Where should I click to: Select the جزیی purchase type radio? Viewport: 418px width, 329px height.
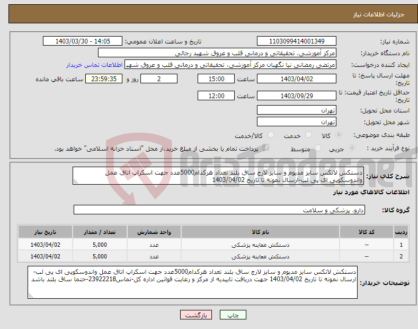352,148
